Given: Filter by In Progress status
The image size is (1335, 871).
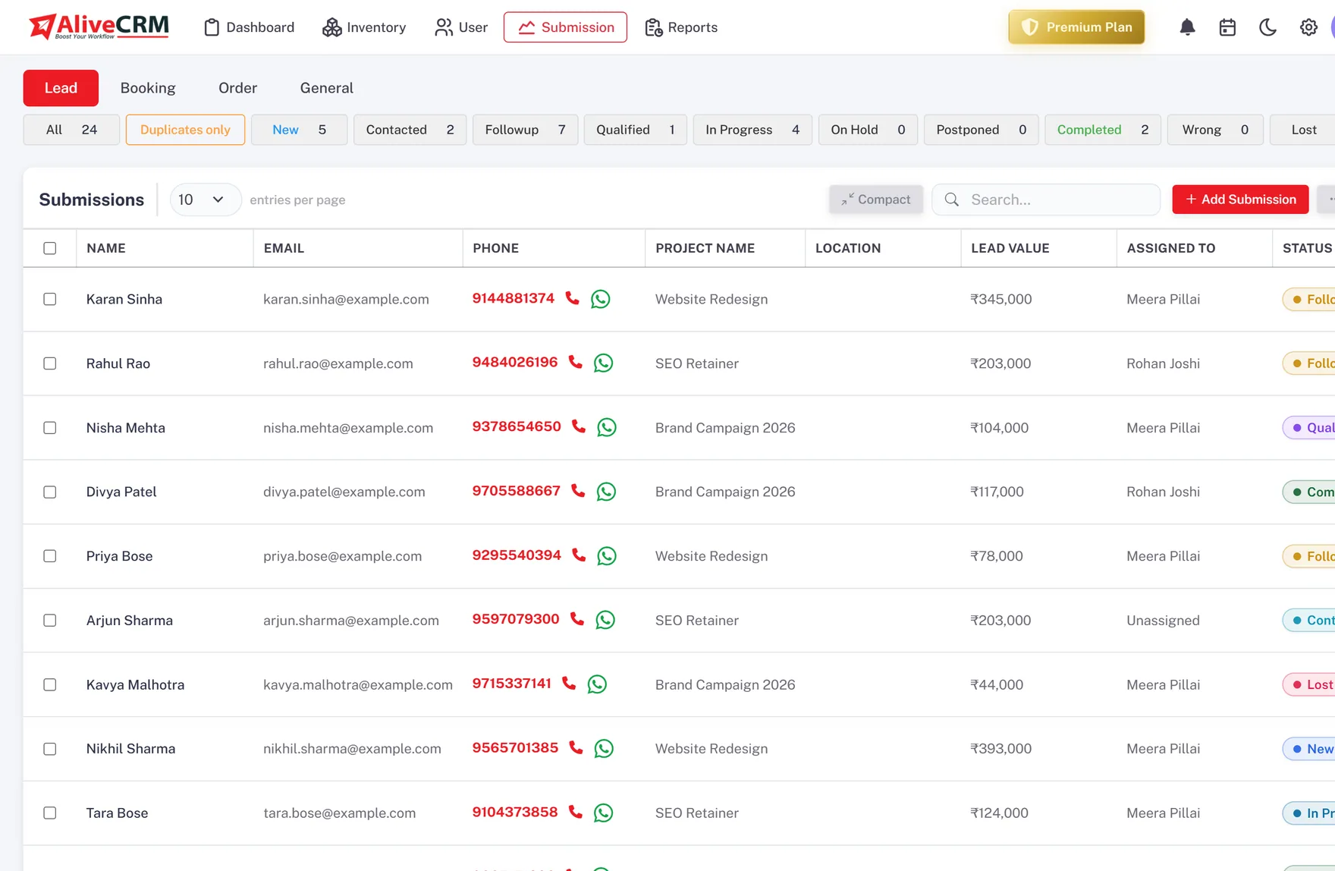Looking at the screenshot, I should (x=752, y=130).
